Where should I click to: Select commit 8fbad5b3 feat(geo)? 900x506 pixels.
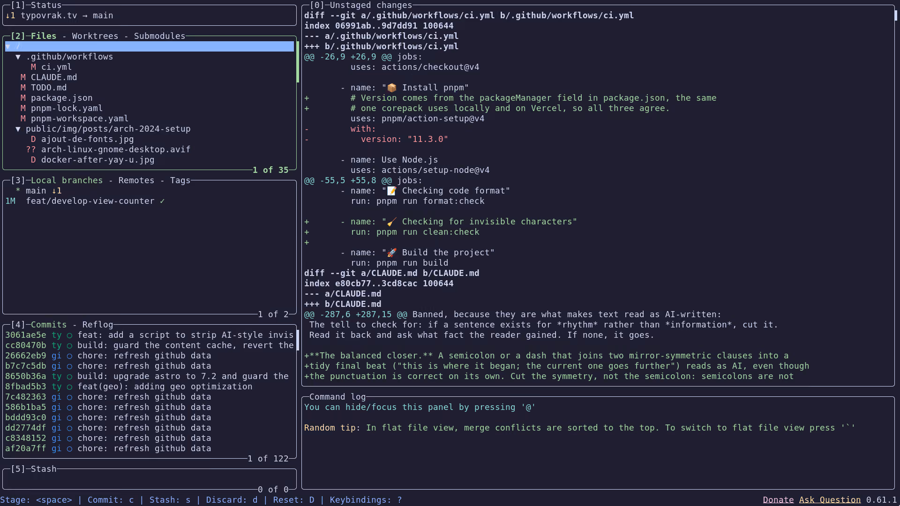(x=149, y=387)
